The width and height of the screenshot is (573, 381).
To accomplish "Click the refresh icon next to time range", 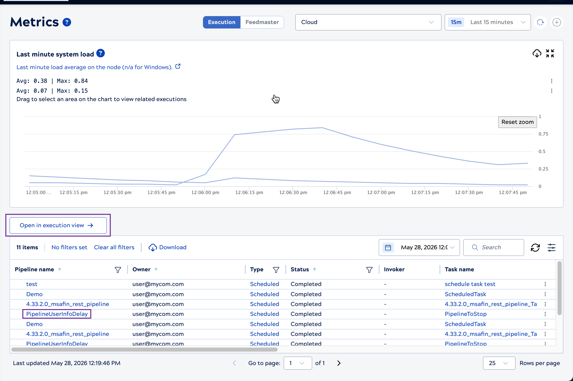I will tap(541, 22).
